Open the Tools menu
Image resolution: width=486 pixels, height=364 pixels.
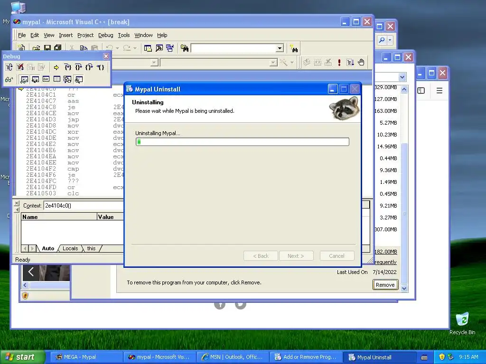click(124, 35)
